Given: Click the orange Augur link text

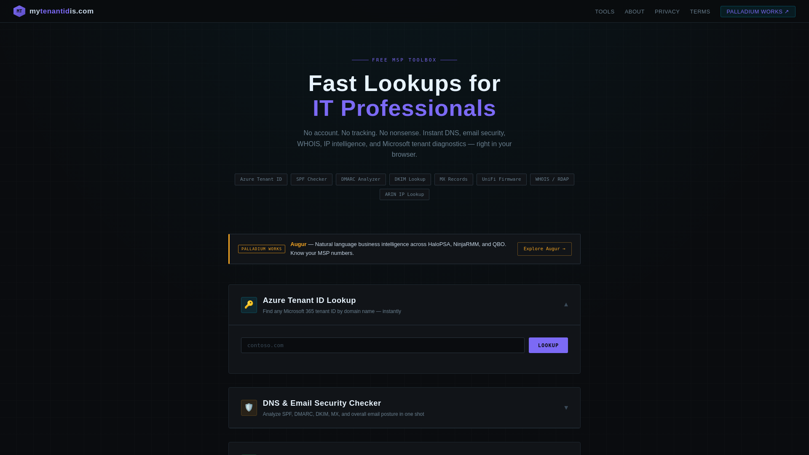Looking at the screenshot, I should (x=298, y=244).
